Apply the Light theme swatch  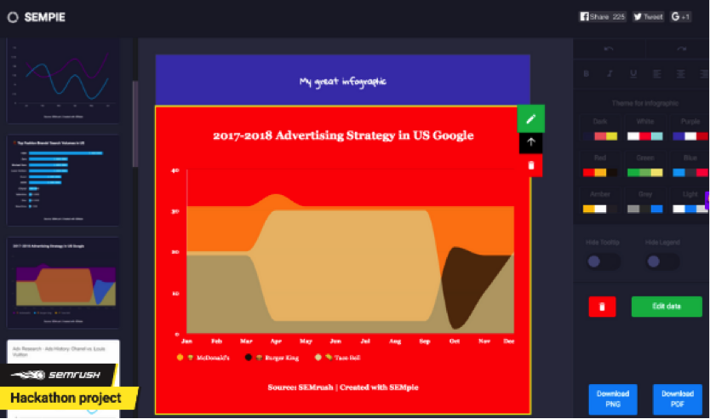coord(690,202)
